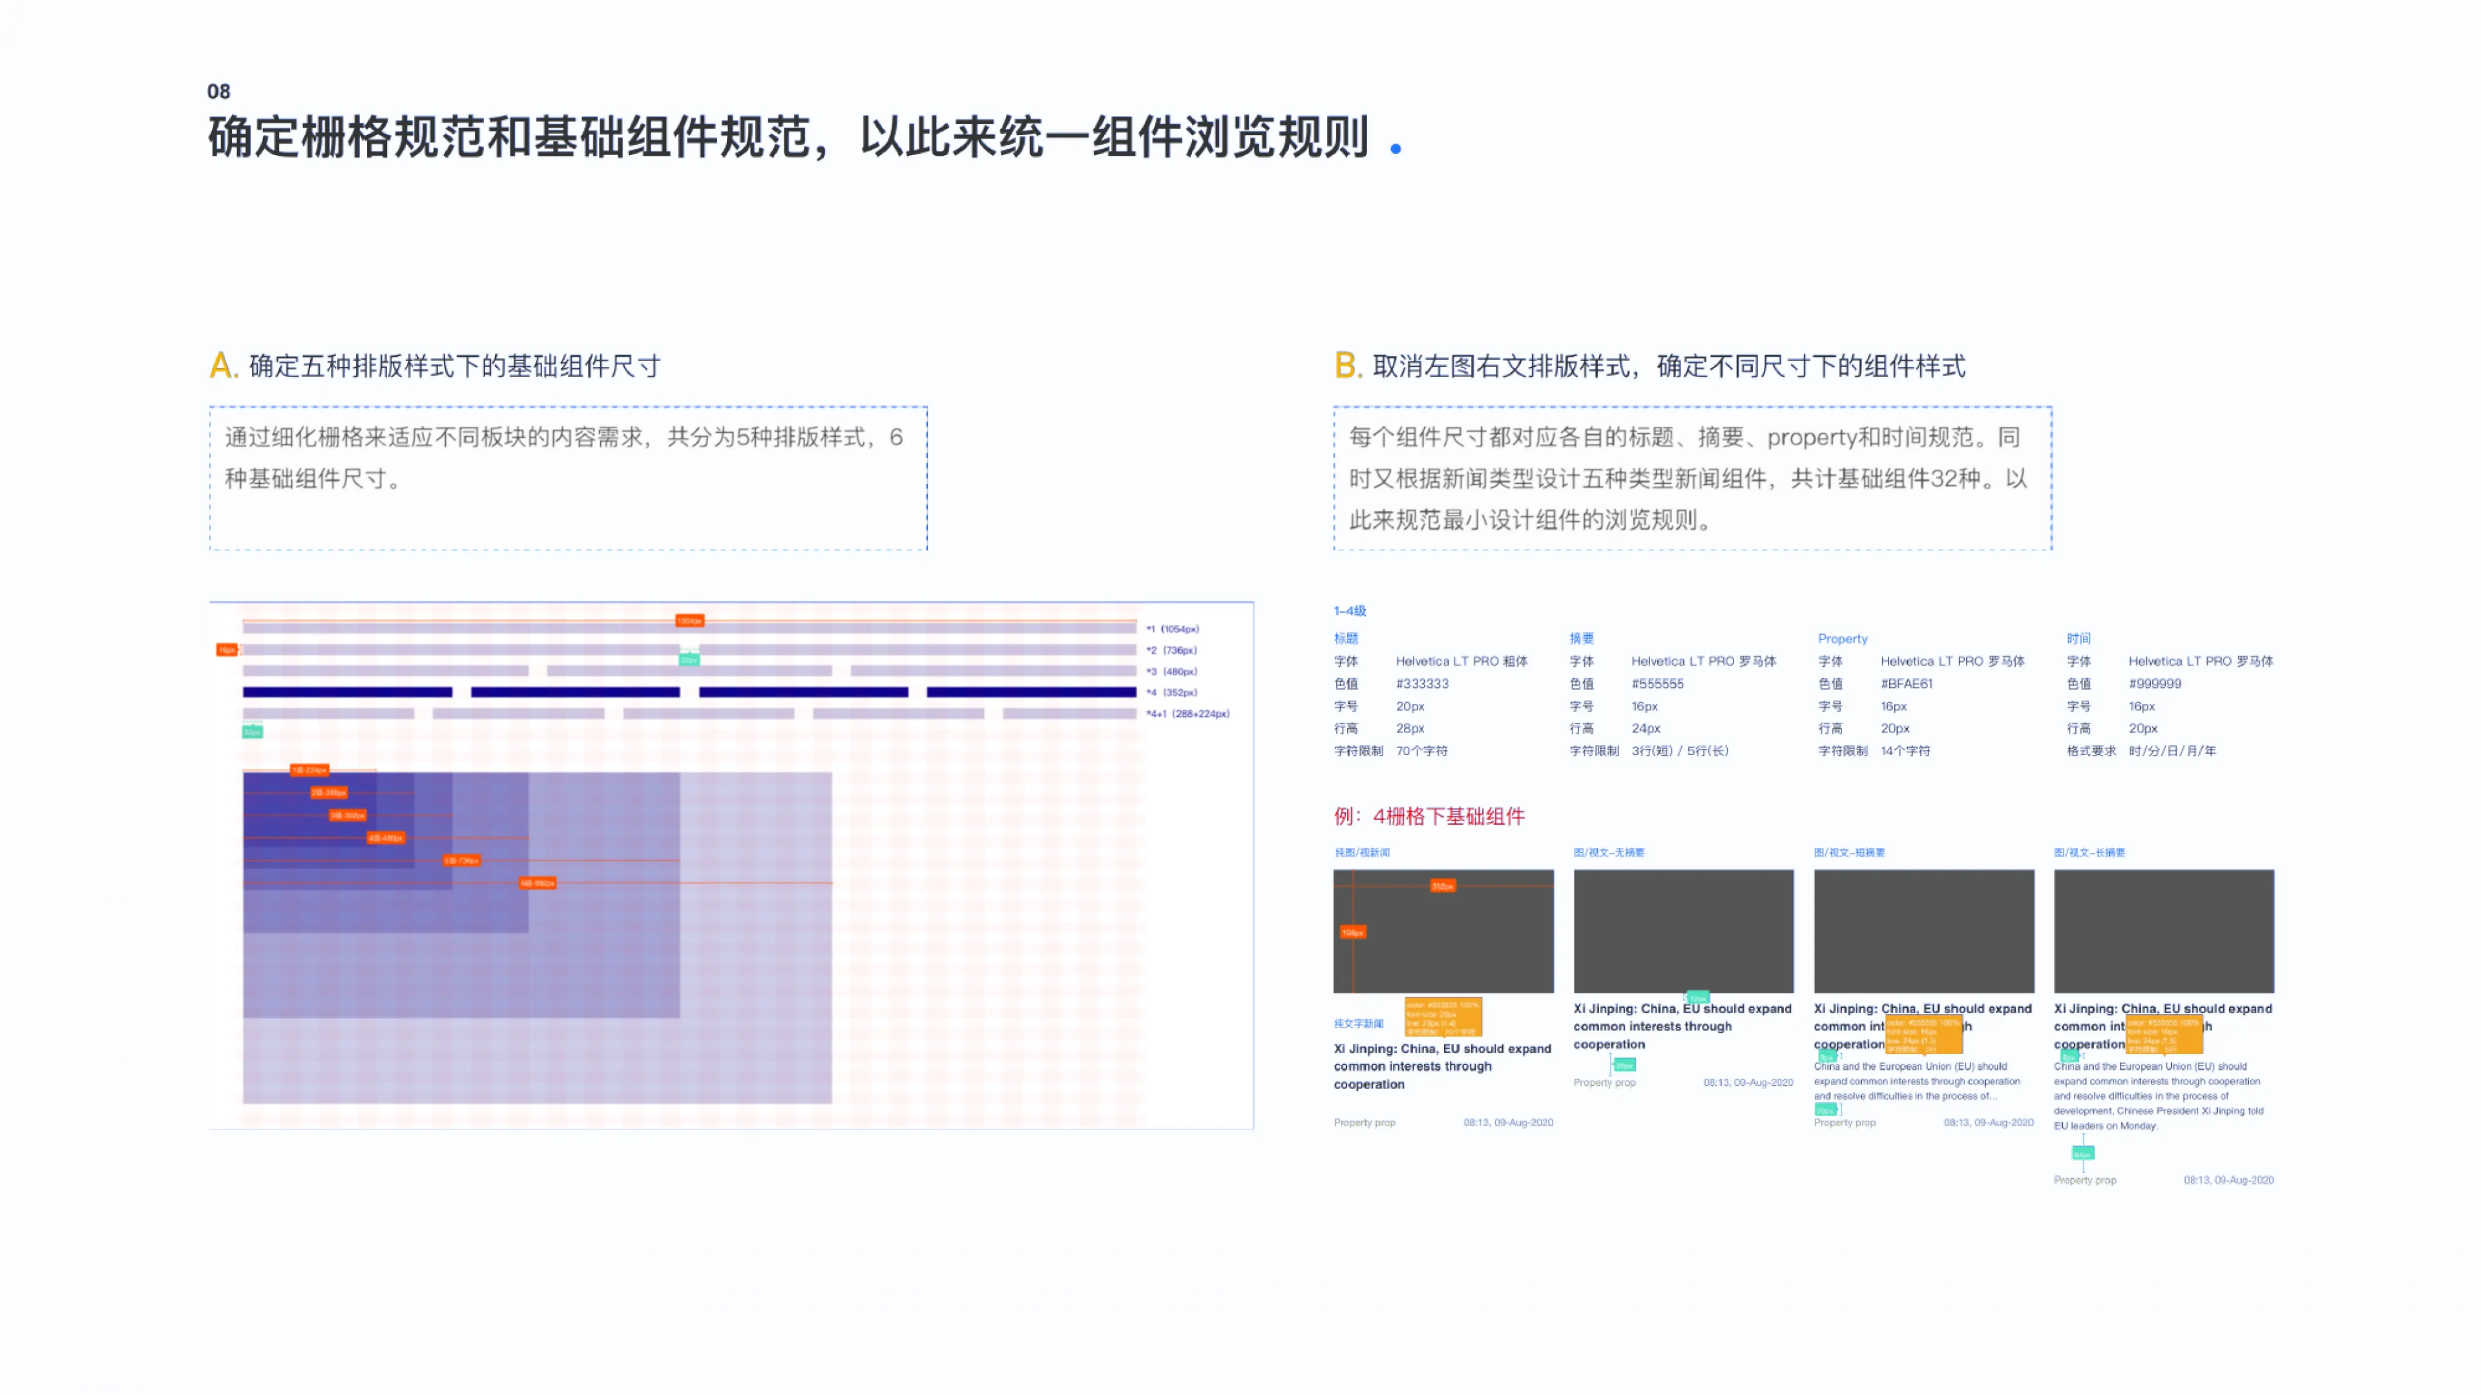Click the 时间 spec column heading
The width and height of the screenshot is (2481, 1395).
click(2077, 638)
